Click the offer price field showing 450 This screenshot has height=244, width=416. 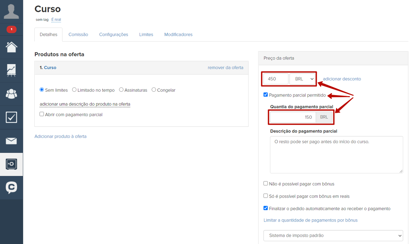275,79
